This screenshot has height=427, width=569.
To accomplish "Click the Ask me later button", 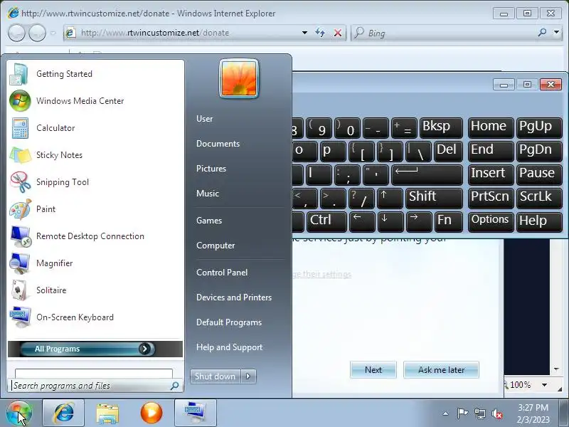I will pyautogui.click(x=441, y=369).
